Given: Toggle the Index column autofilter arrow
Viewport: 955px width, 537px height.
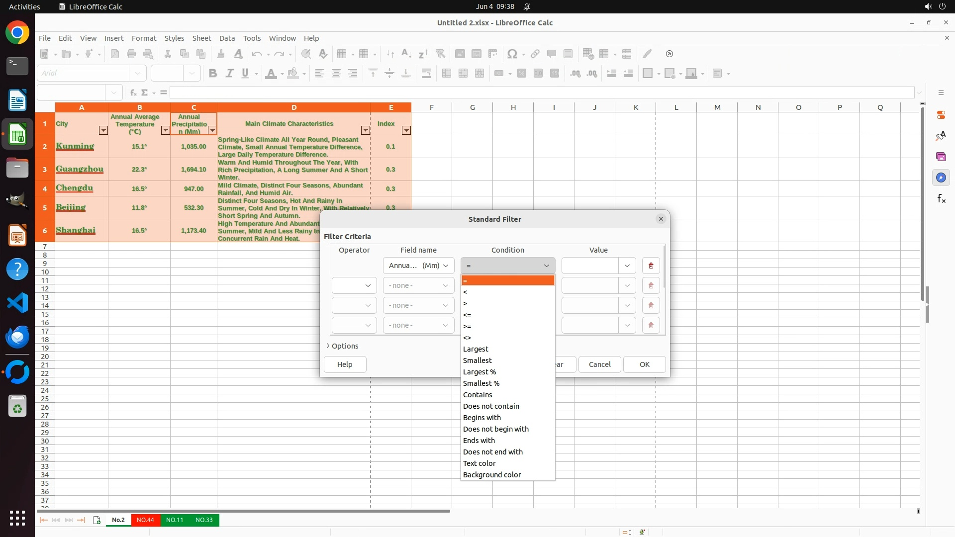Looking at the screenshot, I should coord(406,130).
